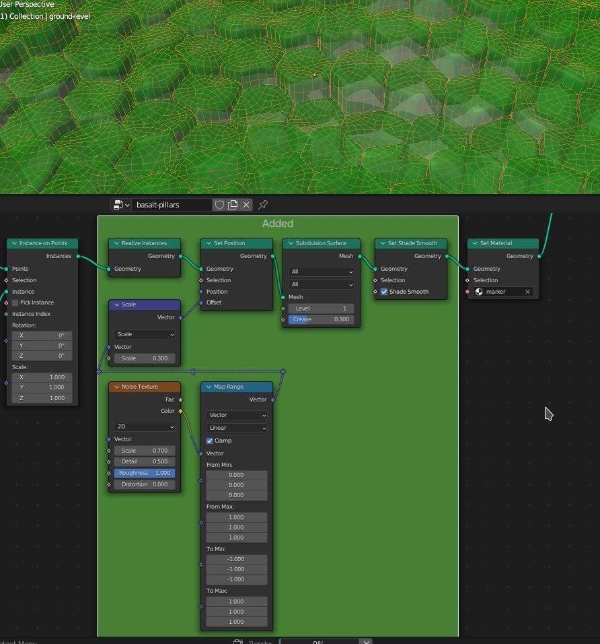Open the node tree browse dropdown icon

pos(121,205)
